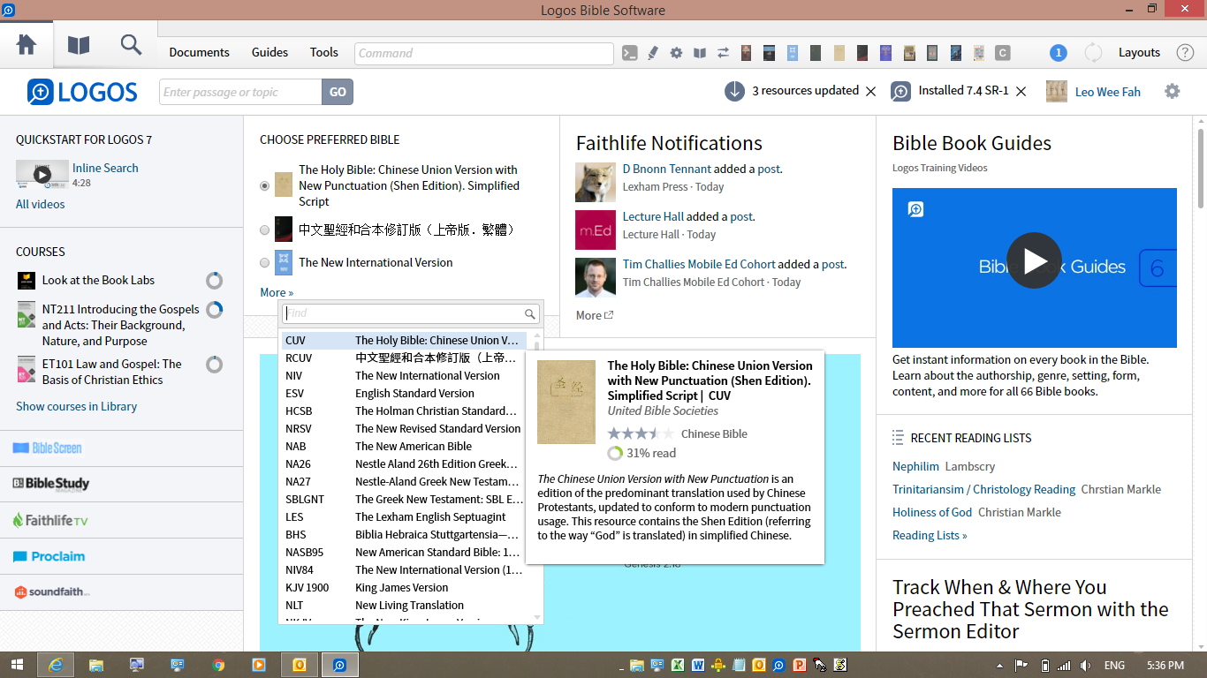Open the Library book icon
The image size is (1207, 678).
[x=79, y=45]
